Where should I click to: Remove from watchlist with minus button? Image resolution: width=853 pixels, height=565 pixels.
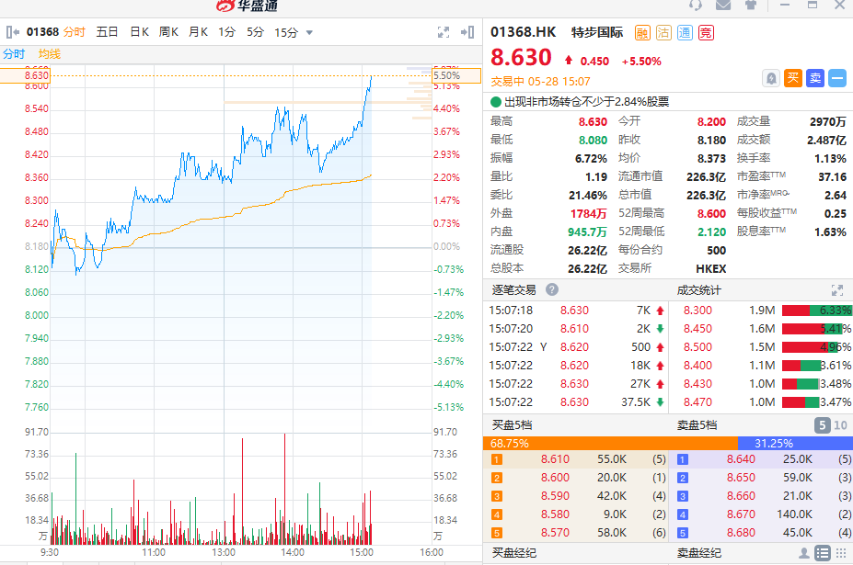(837, 78)
